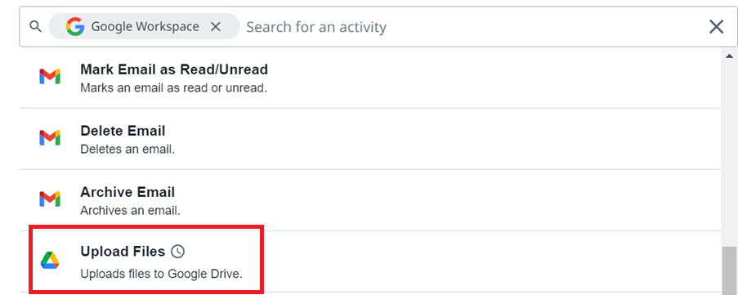Click the scrollbar up arrow
The image size is (738, 295).
(x=729, y=56)
